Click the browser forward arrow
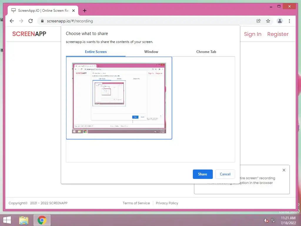The image size is (301, 226). [21, 21]
